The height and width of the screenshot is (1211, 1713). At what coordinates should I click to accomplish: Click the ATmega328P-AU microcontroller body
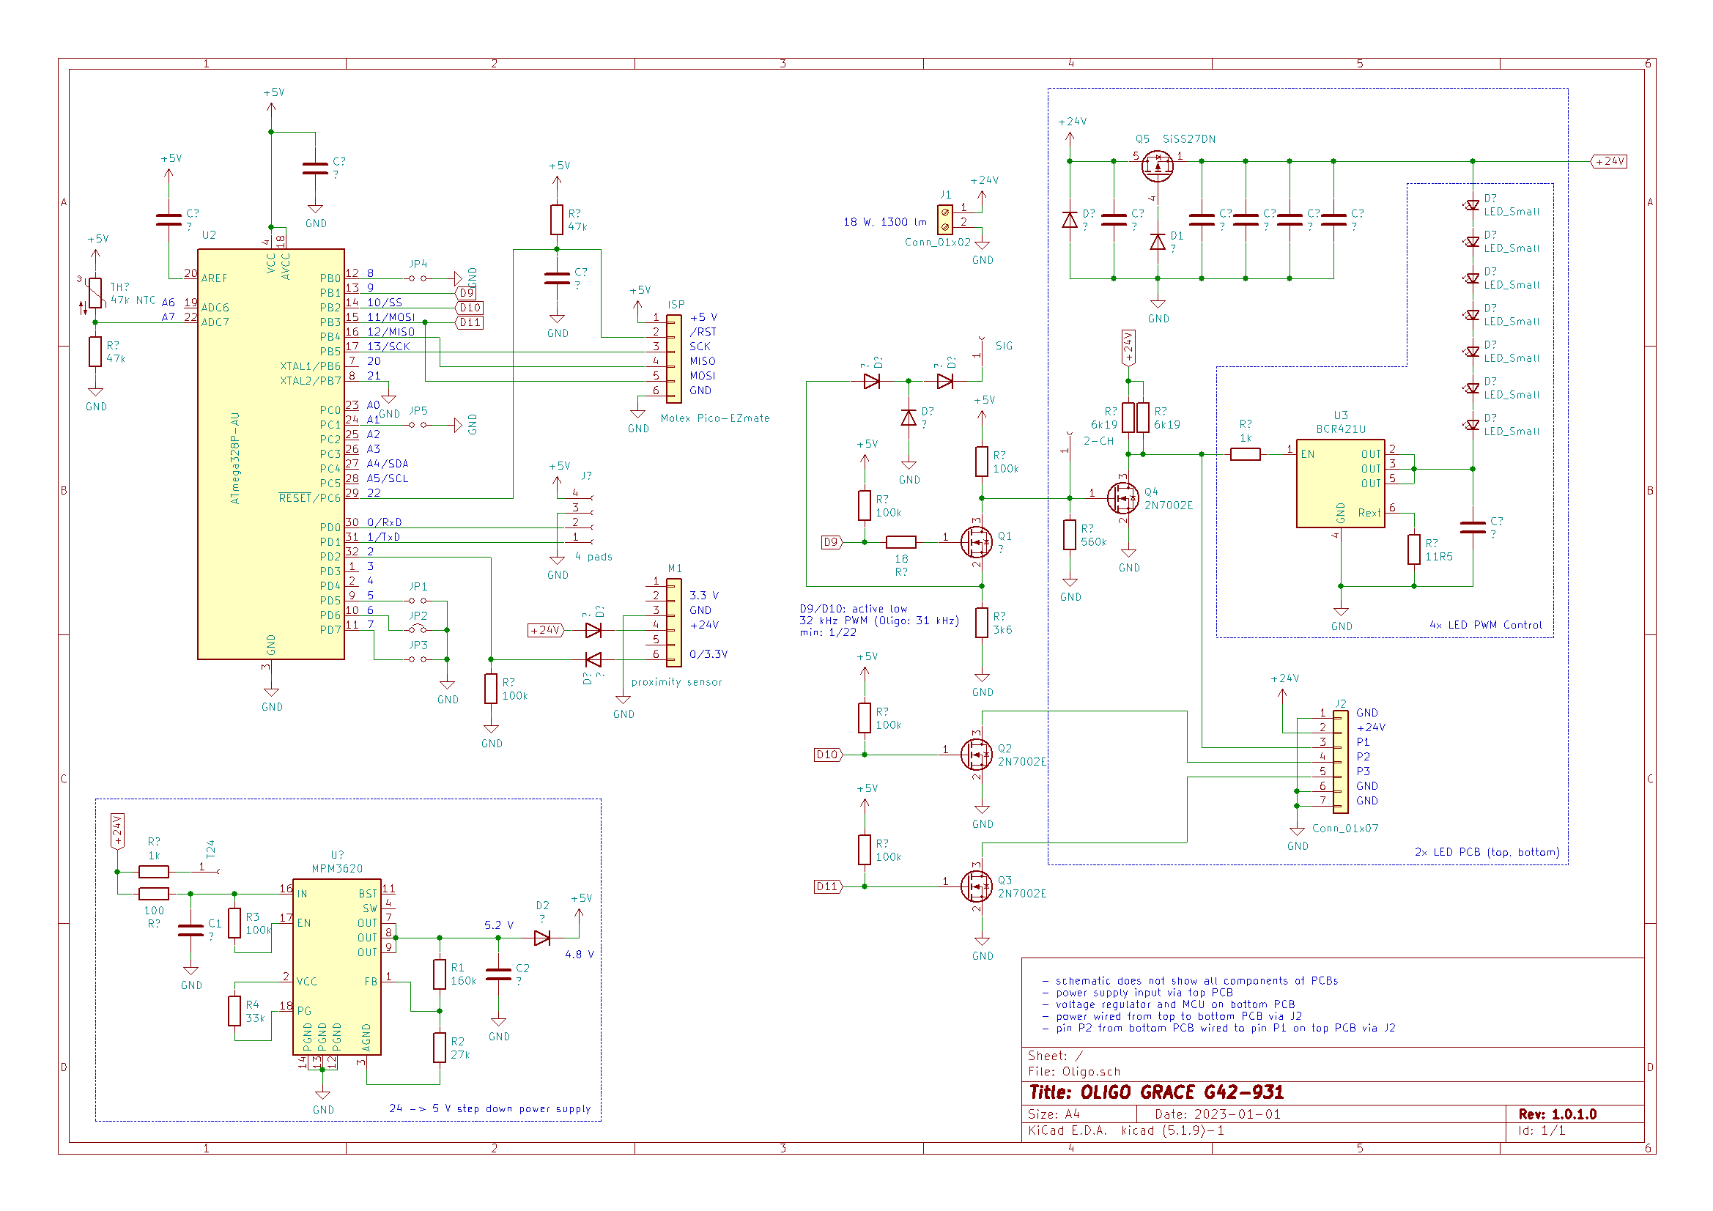(x=271, y=455)
